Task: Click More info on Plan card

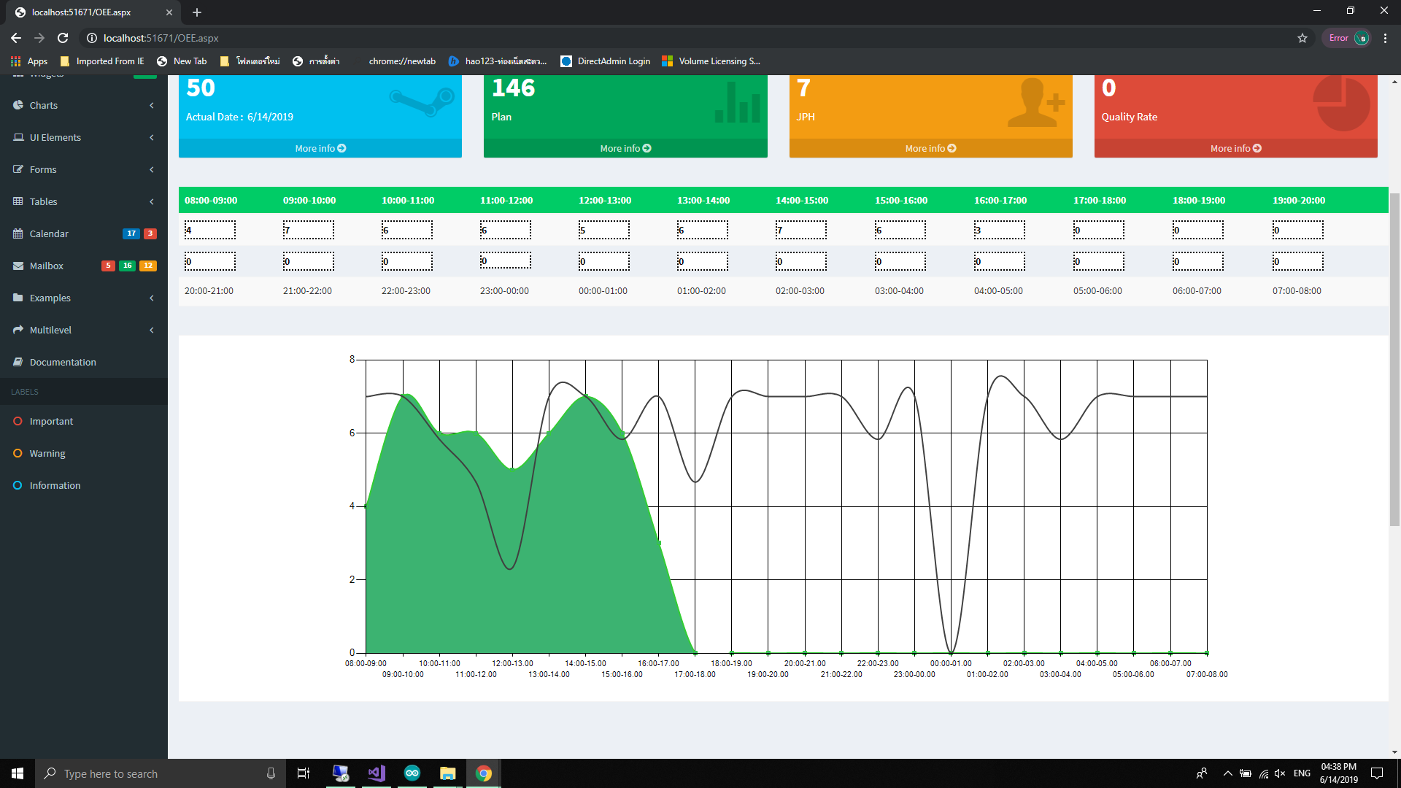Action: click(625, 148)
